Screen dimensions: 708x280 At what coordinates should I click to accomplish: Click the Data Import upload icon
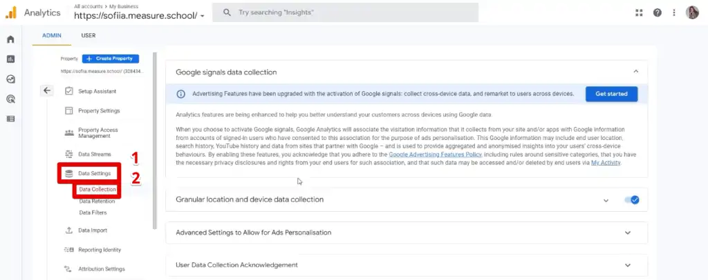point(69,230)
